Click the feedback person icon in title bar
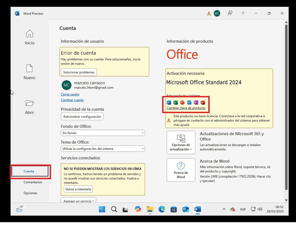The image size is (296, 225). tap(230, 13)
